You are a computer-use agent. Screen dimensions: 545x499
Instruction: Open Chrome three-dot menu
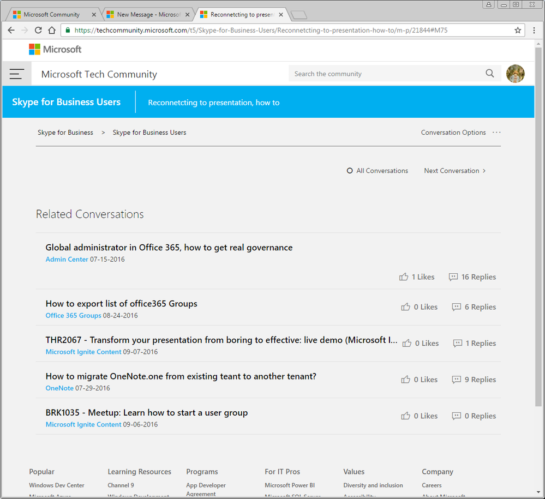pos(534,30)
